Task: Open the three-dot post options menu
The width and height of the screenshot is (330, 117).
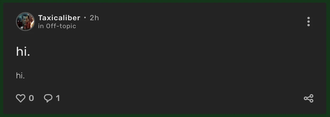Action: point(309,22)
